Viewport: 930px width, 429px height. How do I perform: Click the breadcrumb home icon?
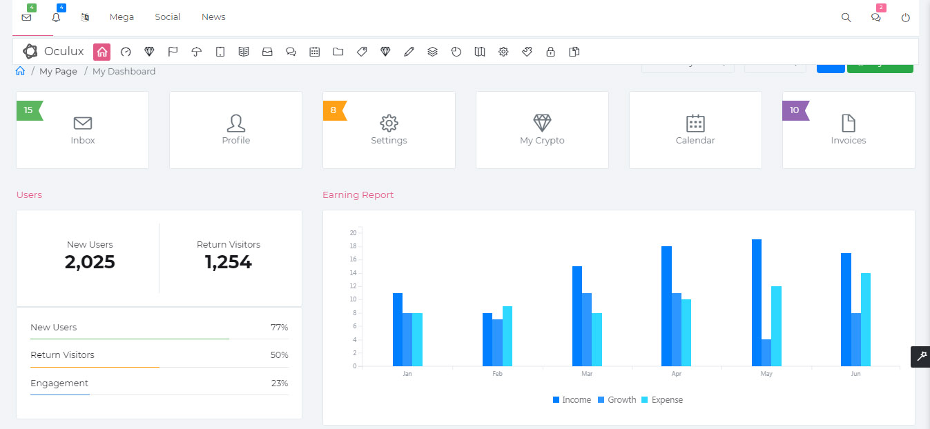pyautogui.click(x=21, y=71)
